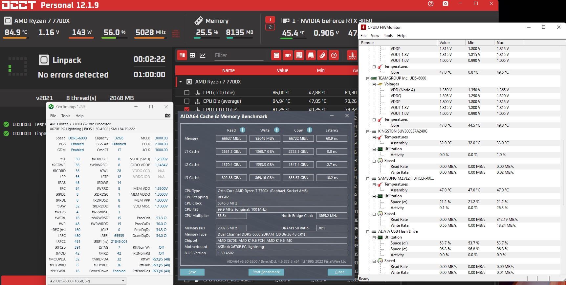
Task: Uncheck the CPU CCD1 (Tdie) sensor checkbox
Action: [x=187, y=109]
